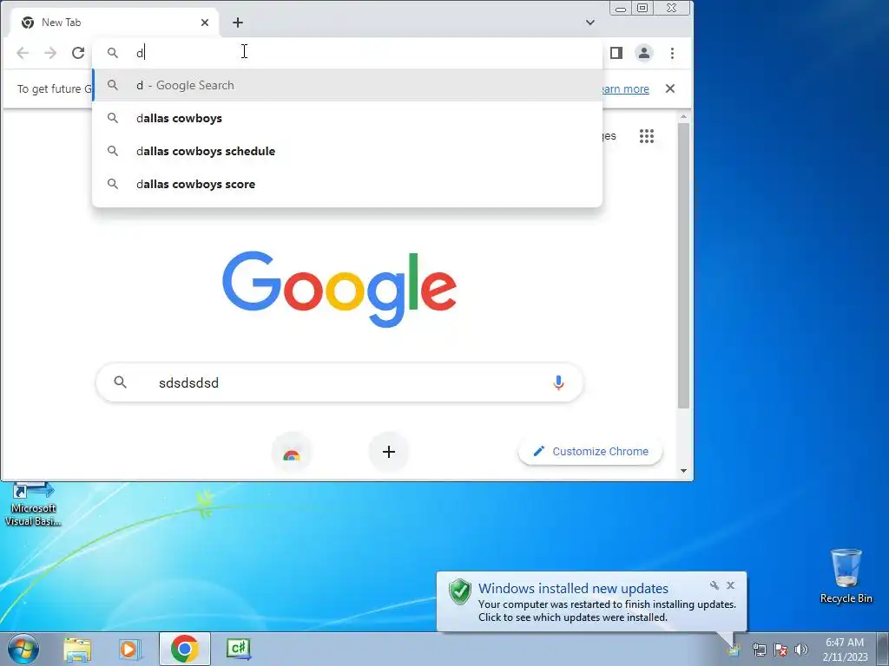Open Customize Chrome button
This screenshot has width=889, height=666.
point(590,451)
